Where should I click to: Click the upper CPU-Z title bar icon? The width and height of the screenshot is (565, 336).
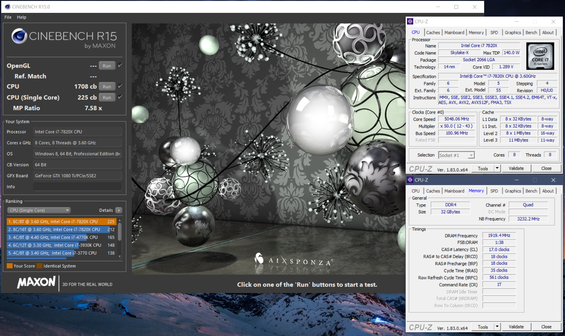[x=410, y=21]
